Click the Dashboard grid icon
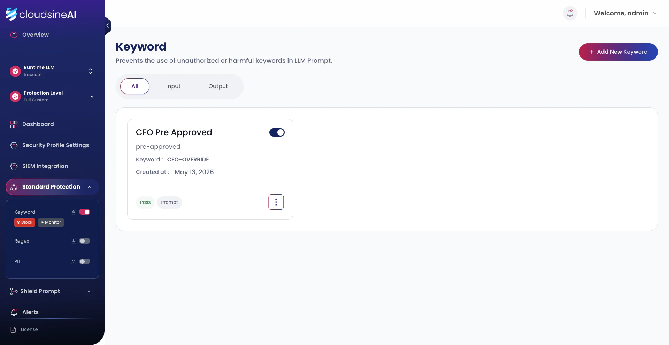Screen dimensions: 669x345 pos(14,124)
